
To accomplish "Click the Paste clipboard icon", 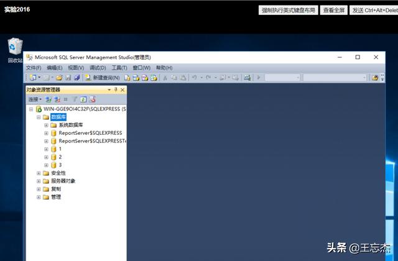I will coord(183,78).
